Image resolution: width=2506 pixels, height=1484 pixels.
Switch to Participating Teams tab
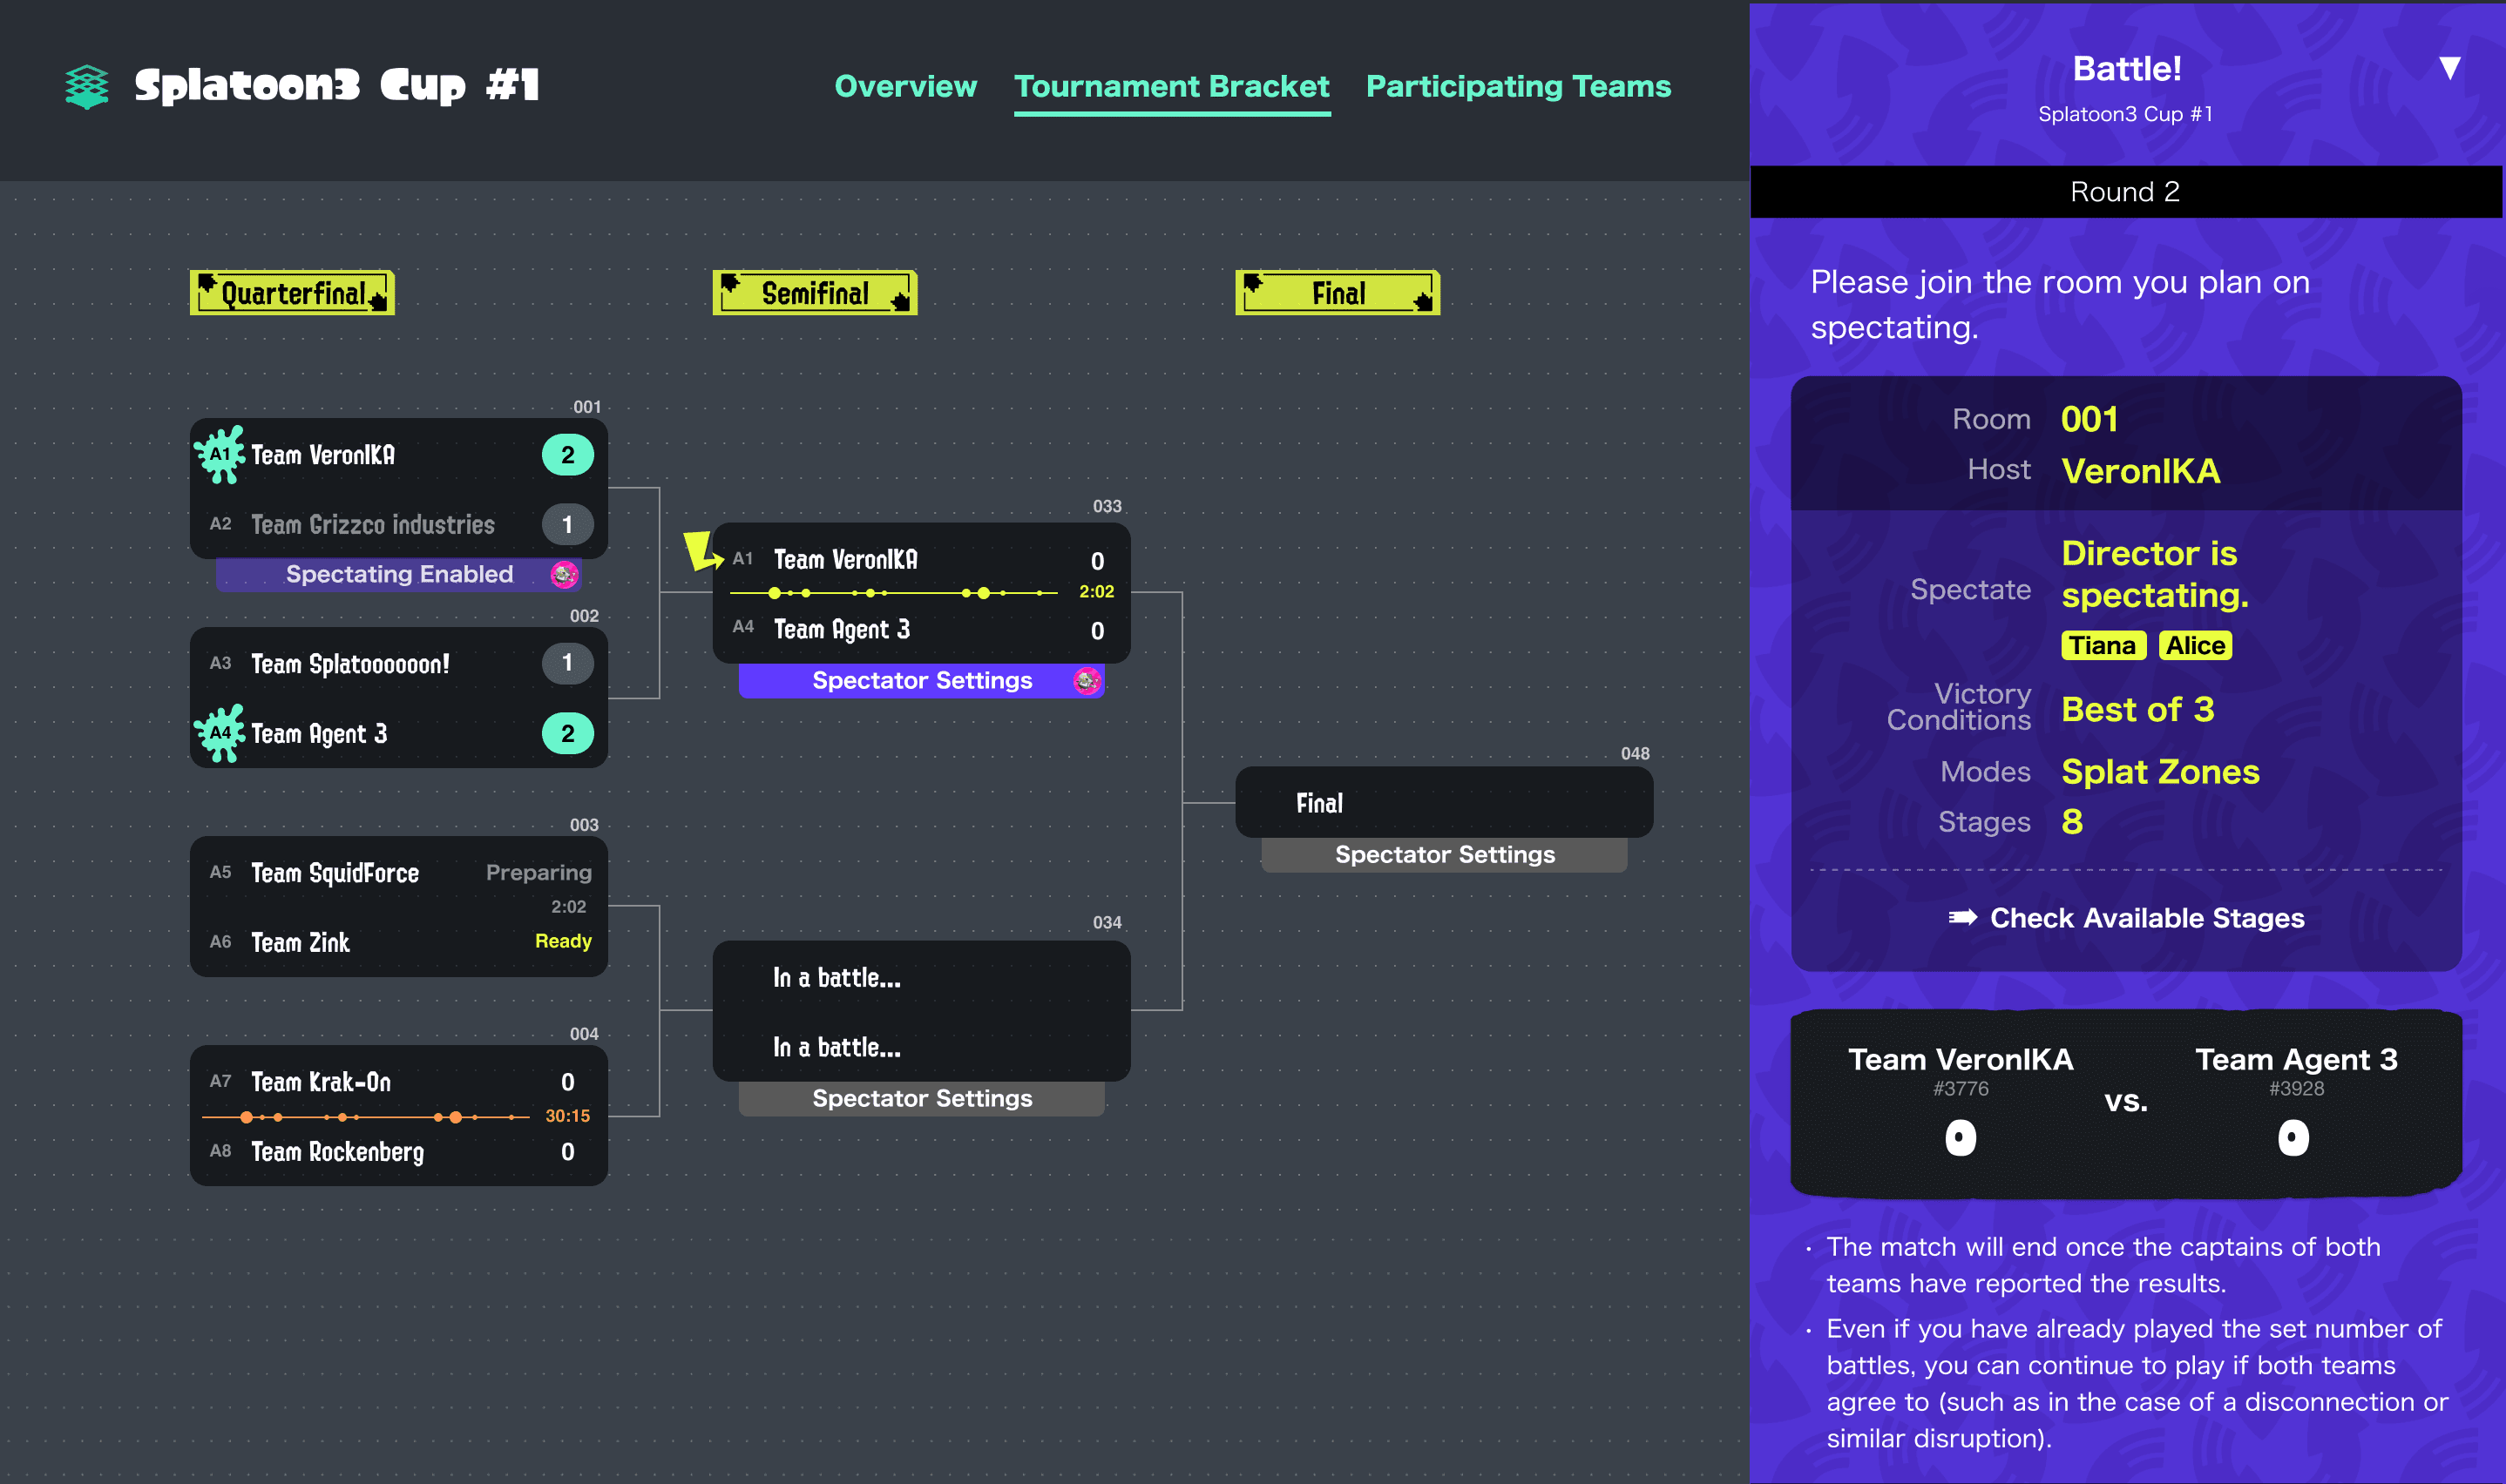pyautogui.click(x=1518, y=86)
